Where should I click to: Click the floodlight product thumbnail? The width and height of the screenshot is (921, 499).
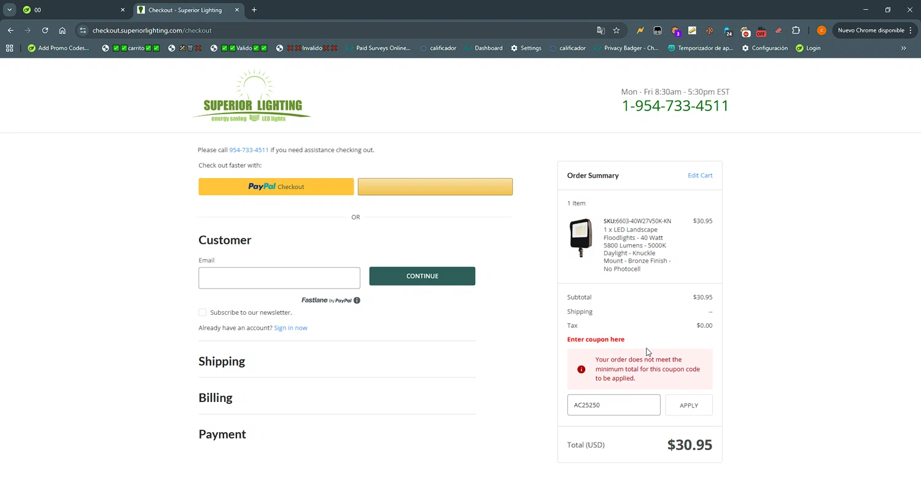[580, 238]
